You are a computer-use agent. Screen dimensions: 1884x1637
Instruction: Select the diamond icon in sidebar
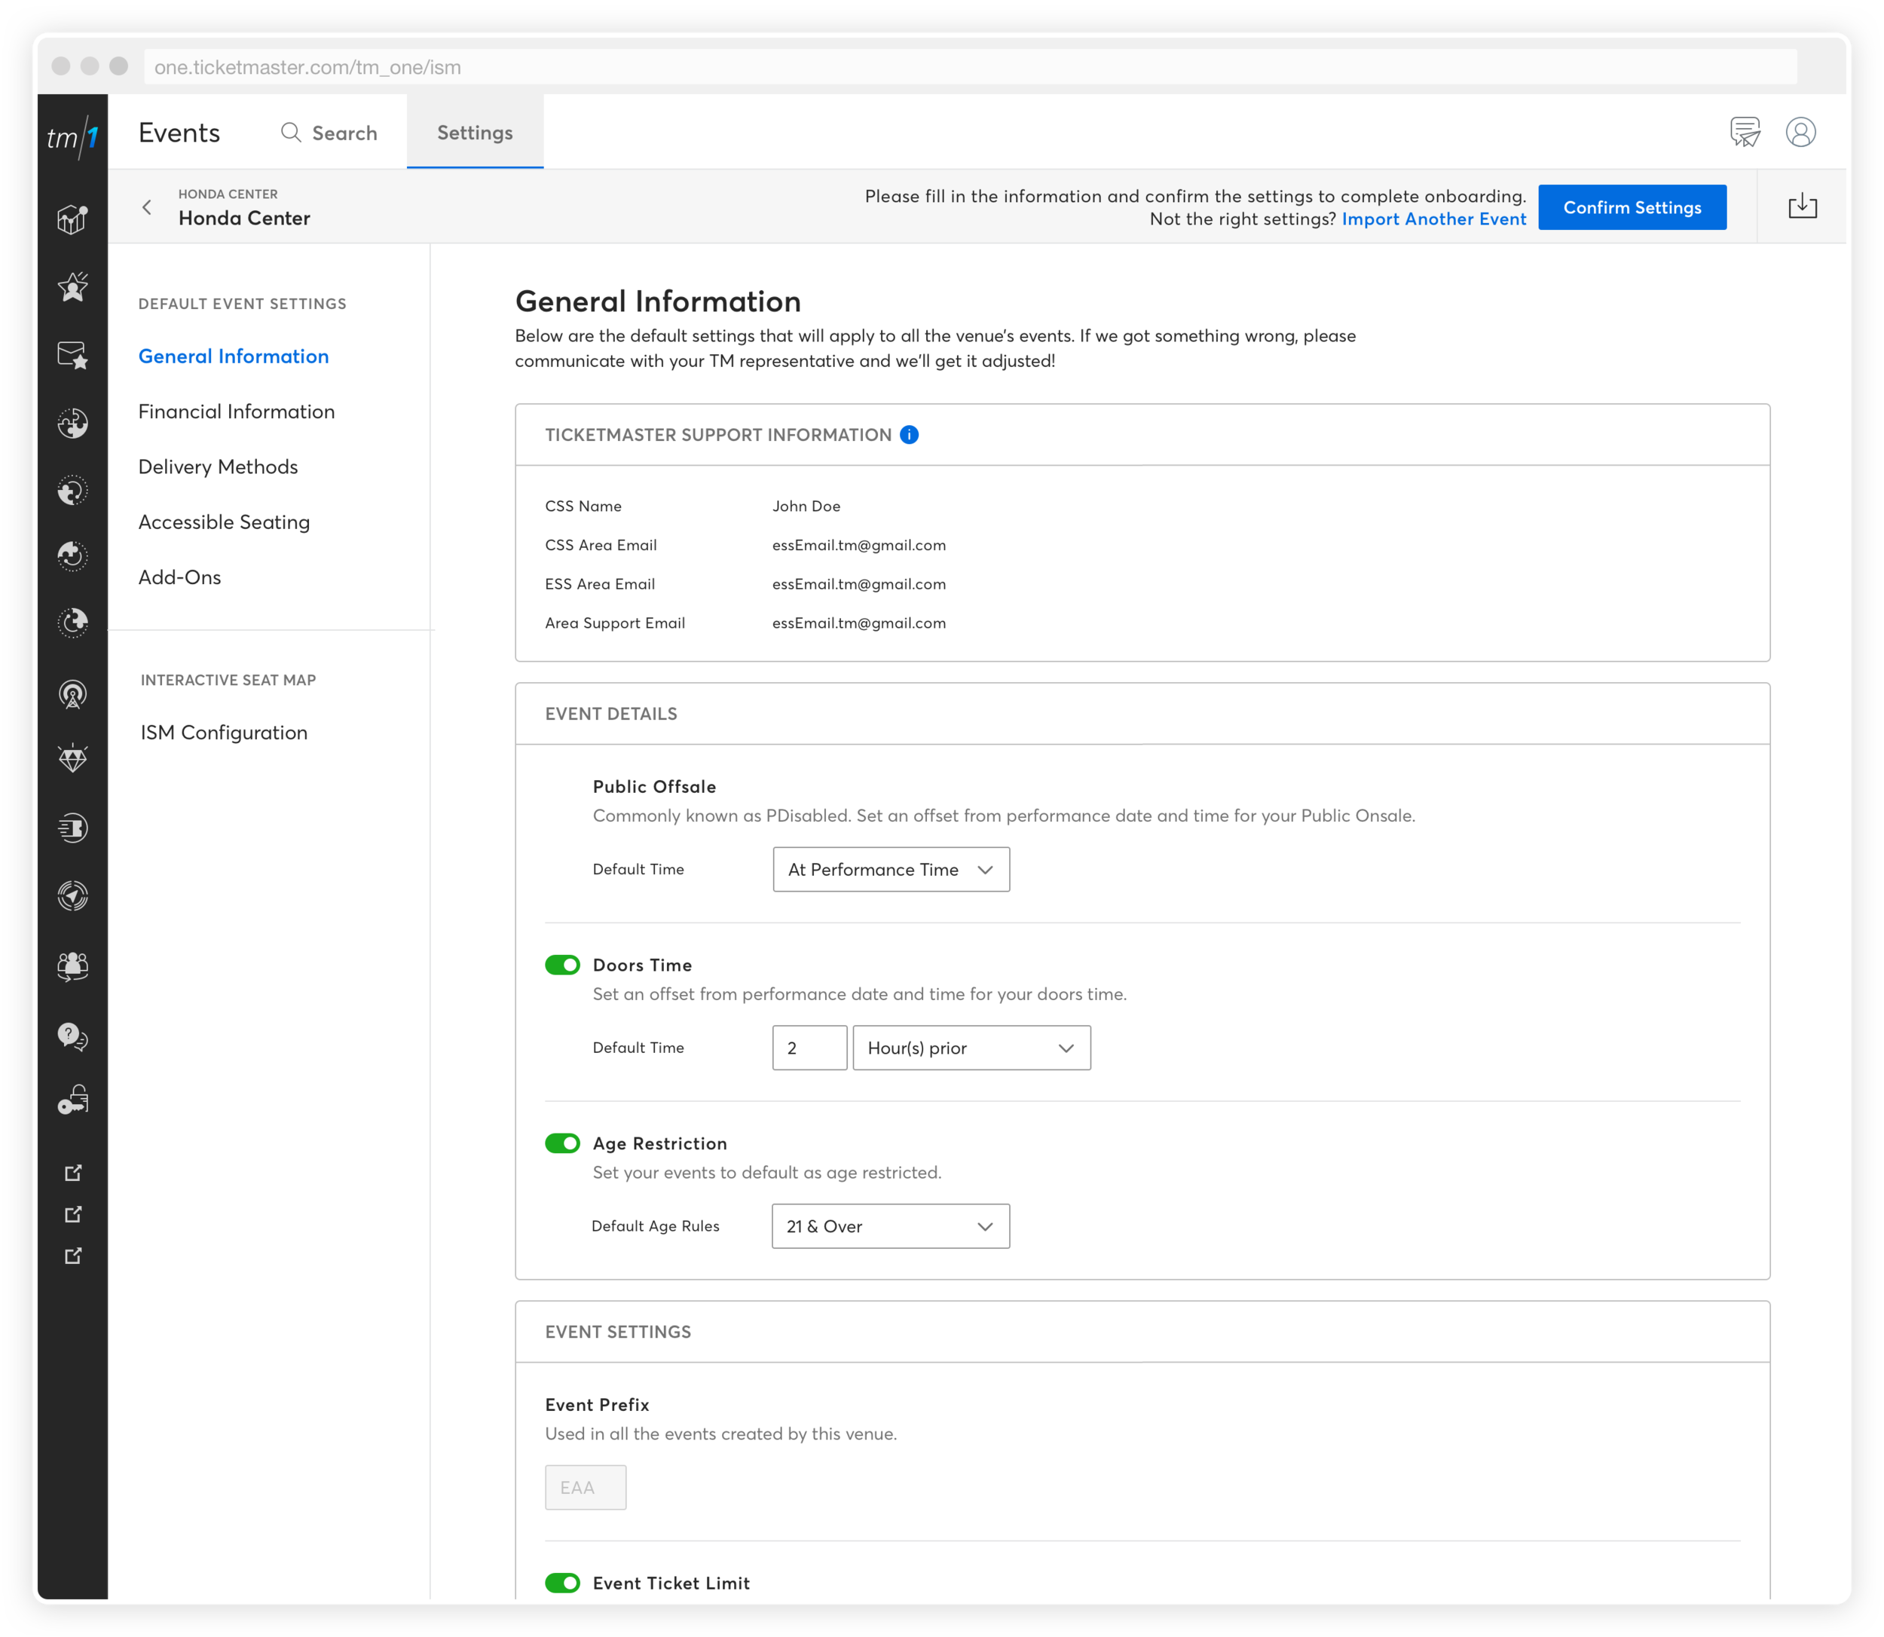(72, 758)
